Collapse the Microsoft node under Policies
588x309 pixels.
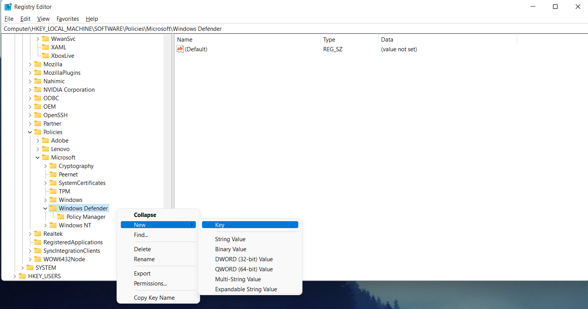38,158
